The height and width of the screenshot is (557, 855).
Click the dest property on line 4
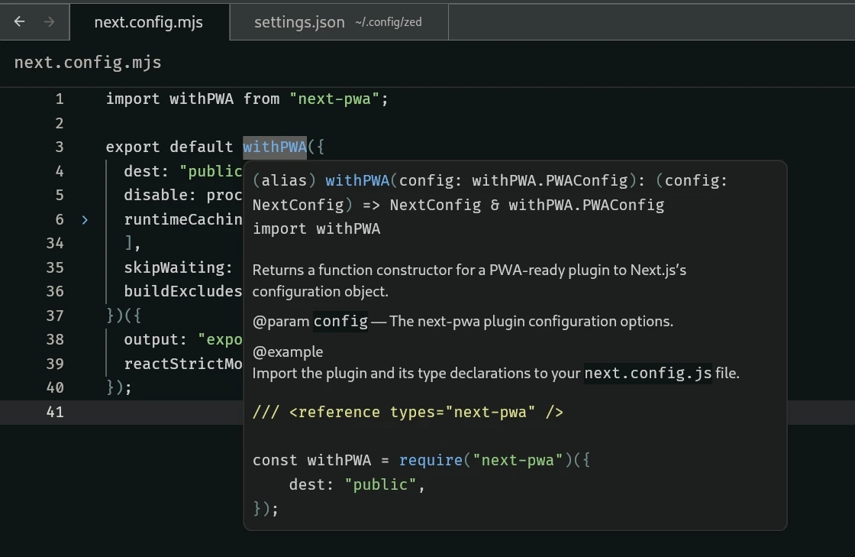click(x=142, y=171)
